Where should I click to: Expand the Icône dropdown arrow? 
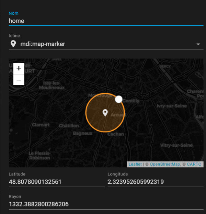pyautogui.click(x=198, y=44)
